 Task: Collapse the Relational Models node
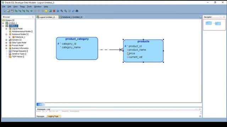click(6, 34)
